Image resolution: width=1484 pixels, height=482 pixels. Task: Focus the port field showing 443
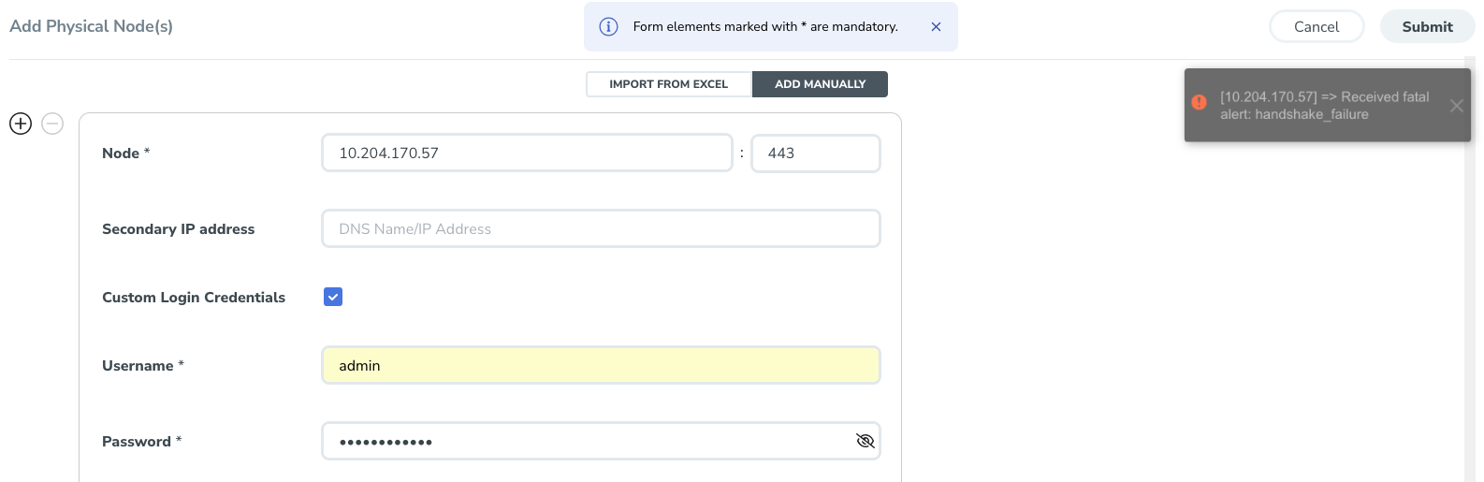tap(816, 153)
